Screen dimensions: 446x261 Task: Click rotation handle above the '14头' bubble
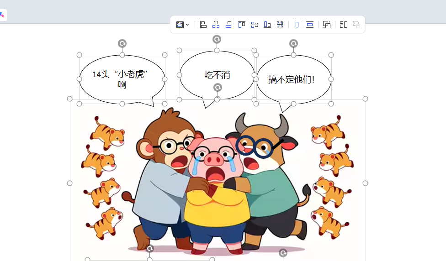click(x=122, y=43)
